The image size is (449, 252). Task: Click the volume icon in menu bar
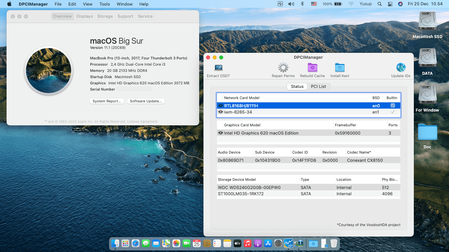pos(291,4)
